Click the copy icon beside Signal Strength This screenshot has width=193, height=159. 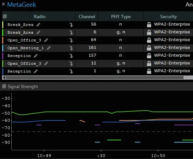click(x=4, y=86)
